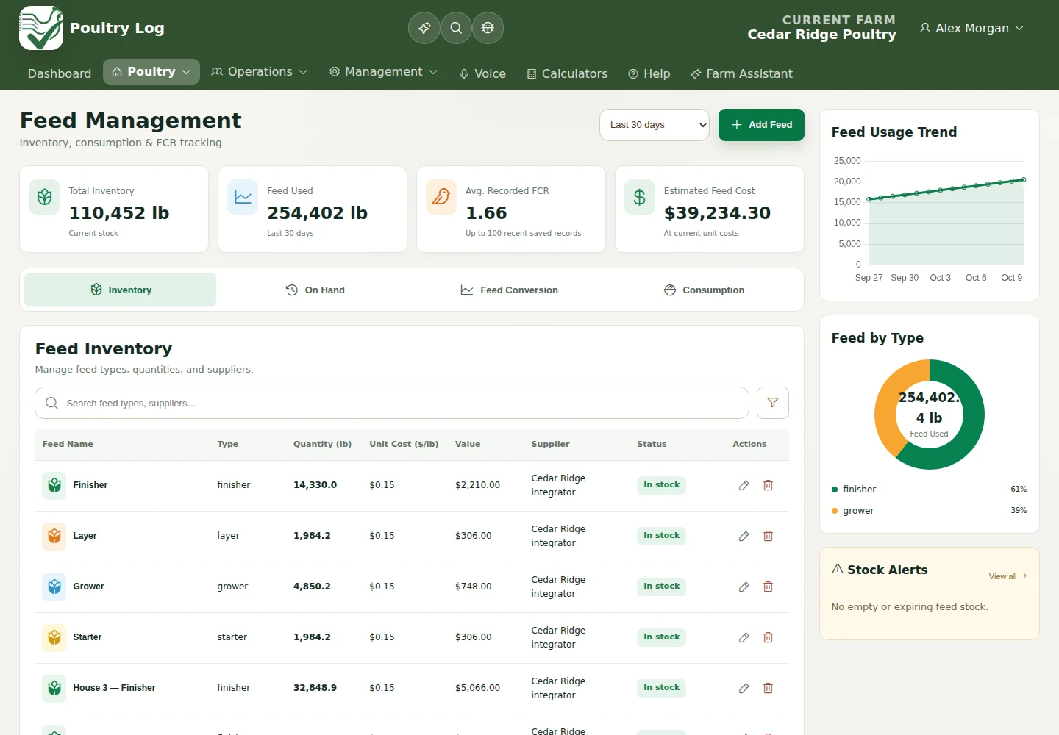Click the Poultry Log logo icon
The height and width of the screenshot is (735, 1059).
click(41, 28)
